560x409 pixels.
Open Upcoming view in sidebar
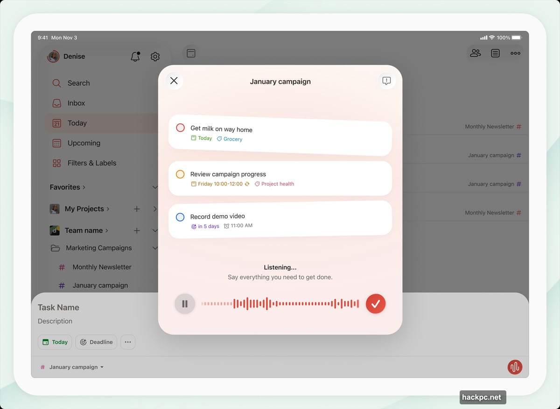[84, 143]
